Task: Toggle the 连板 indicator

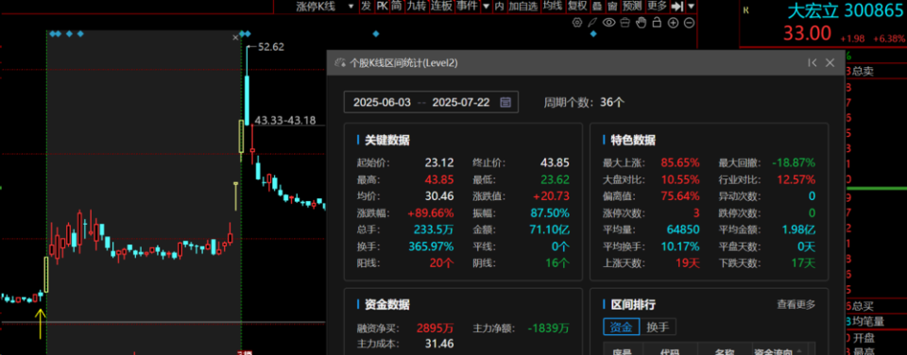Action: 441,6
